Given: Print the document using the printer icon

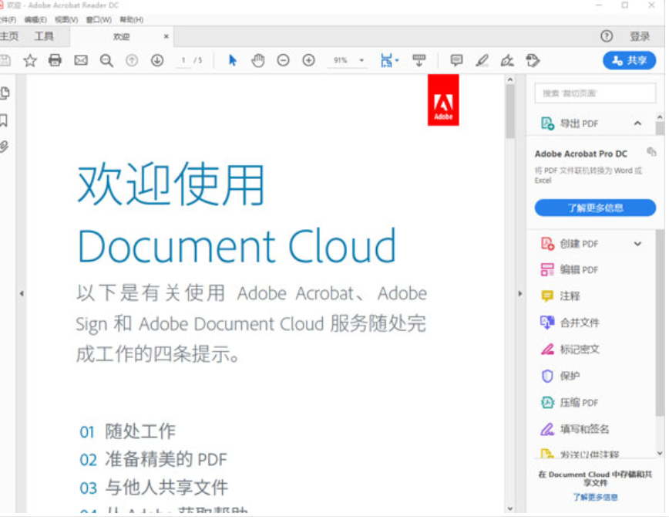Looking at the screenshot, I should [55, 60].
